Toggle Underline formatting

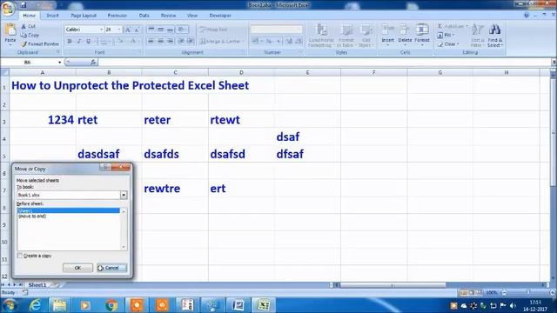point(89,42)
